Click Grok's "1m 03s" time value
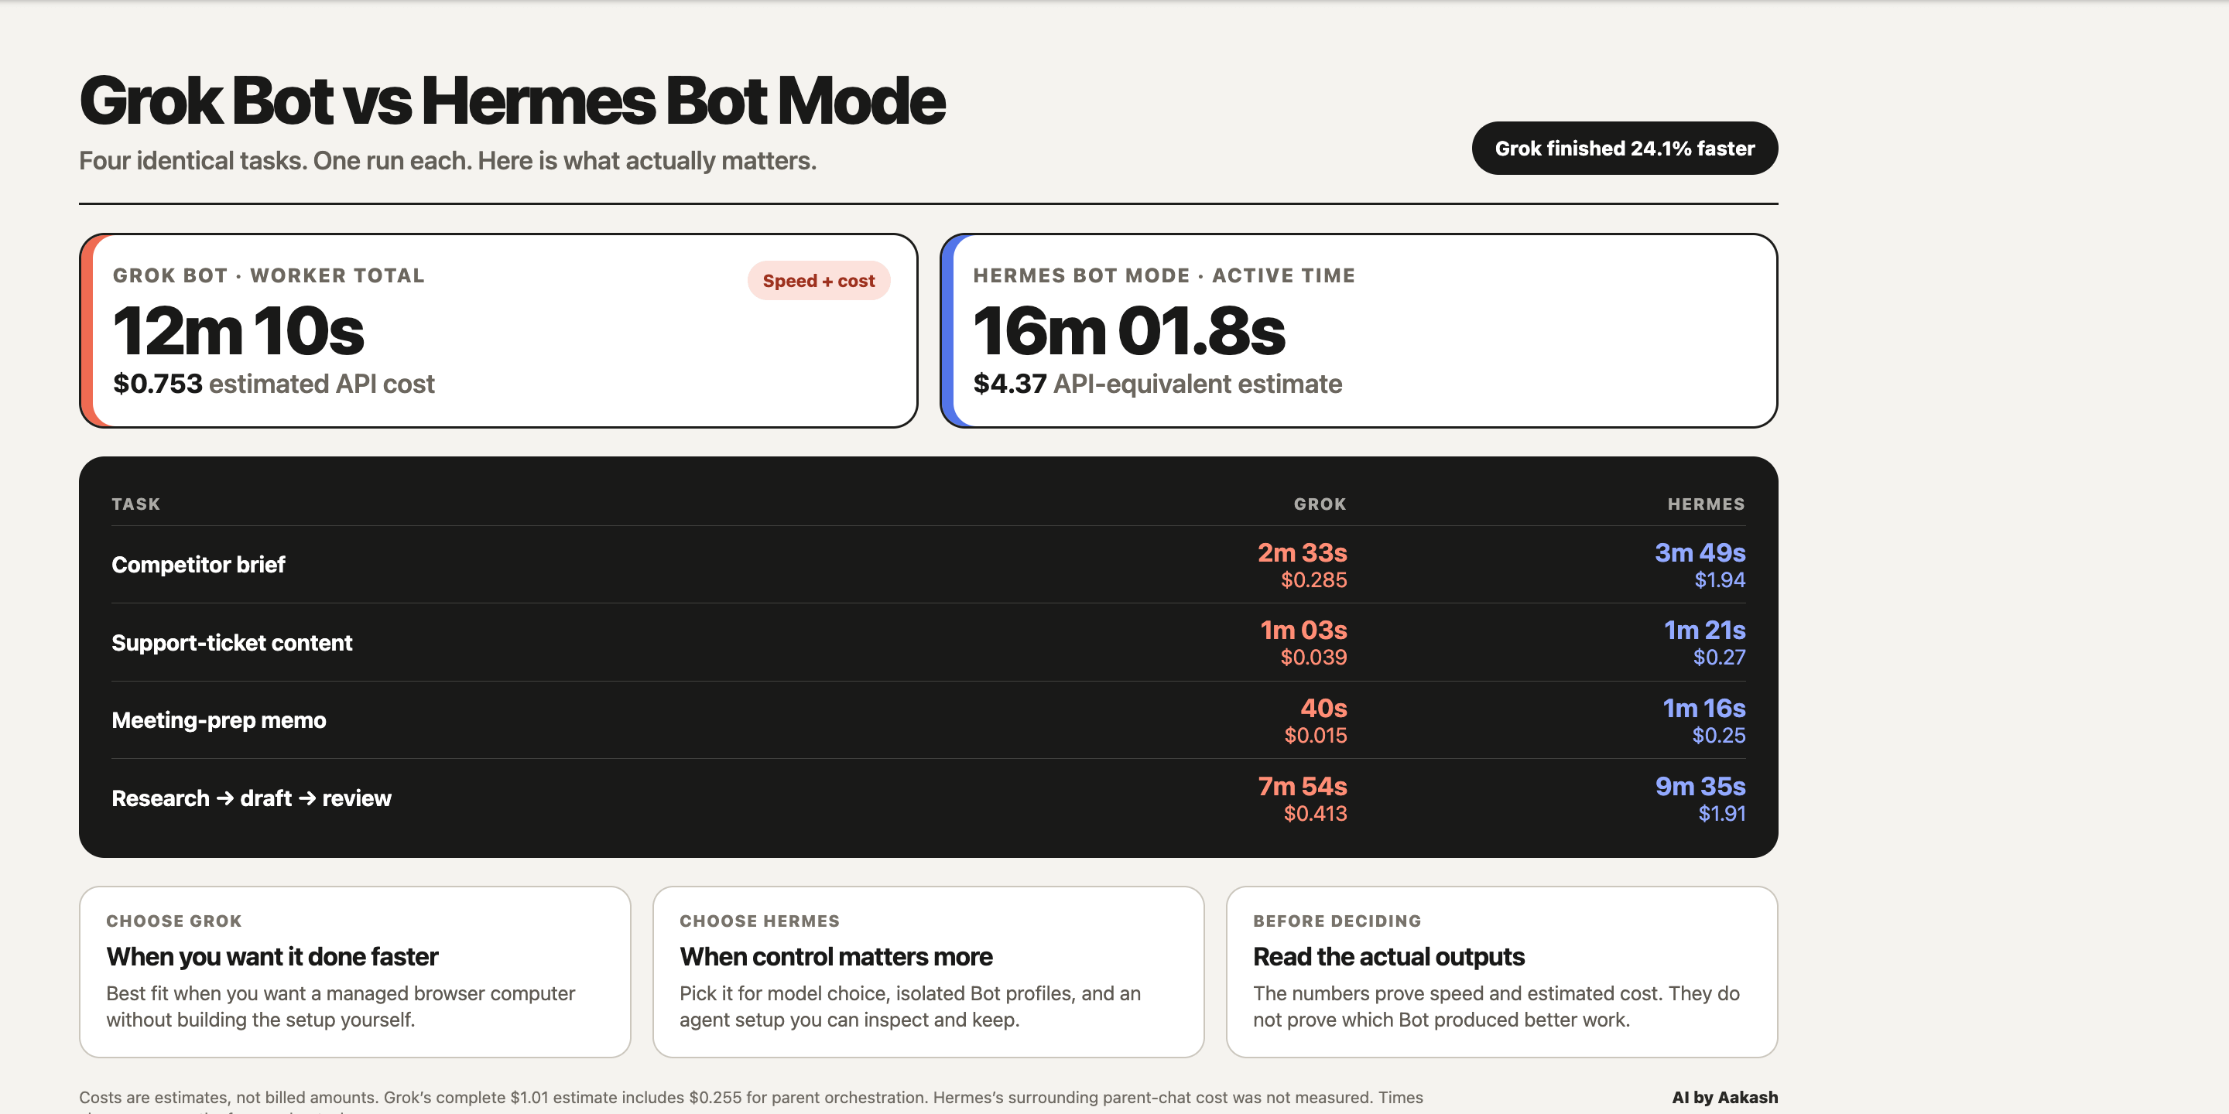 pyautogui.click(x=1304, y=630)
